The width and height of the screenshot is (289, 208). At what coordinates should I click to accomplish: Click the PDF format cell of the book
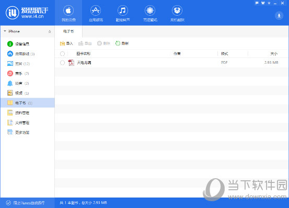tap(224, 63)
